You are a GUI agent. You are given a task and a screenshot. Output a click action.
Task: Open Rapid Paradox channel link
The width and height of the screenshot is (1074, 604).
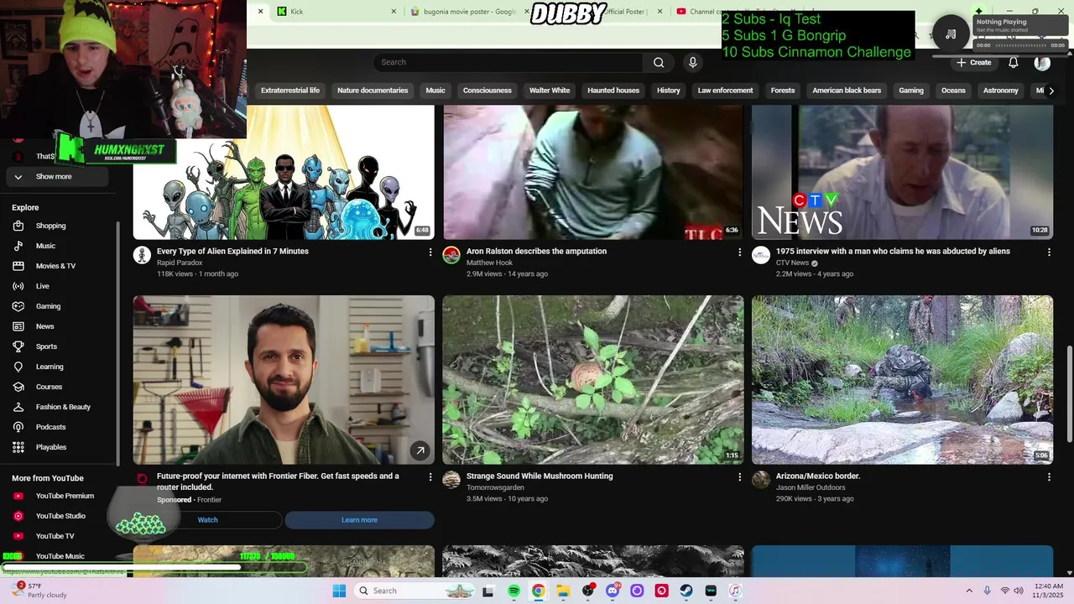tap(180, 263)
